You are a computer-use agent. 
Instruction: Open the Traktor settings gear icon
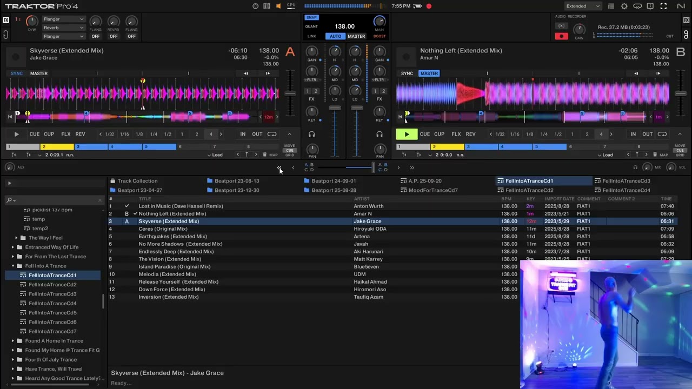coord(624,6)
